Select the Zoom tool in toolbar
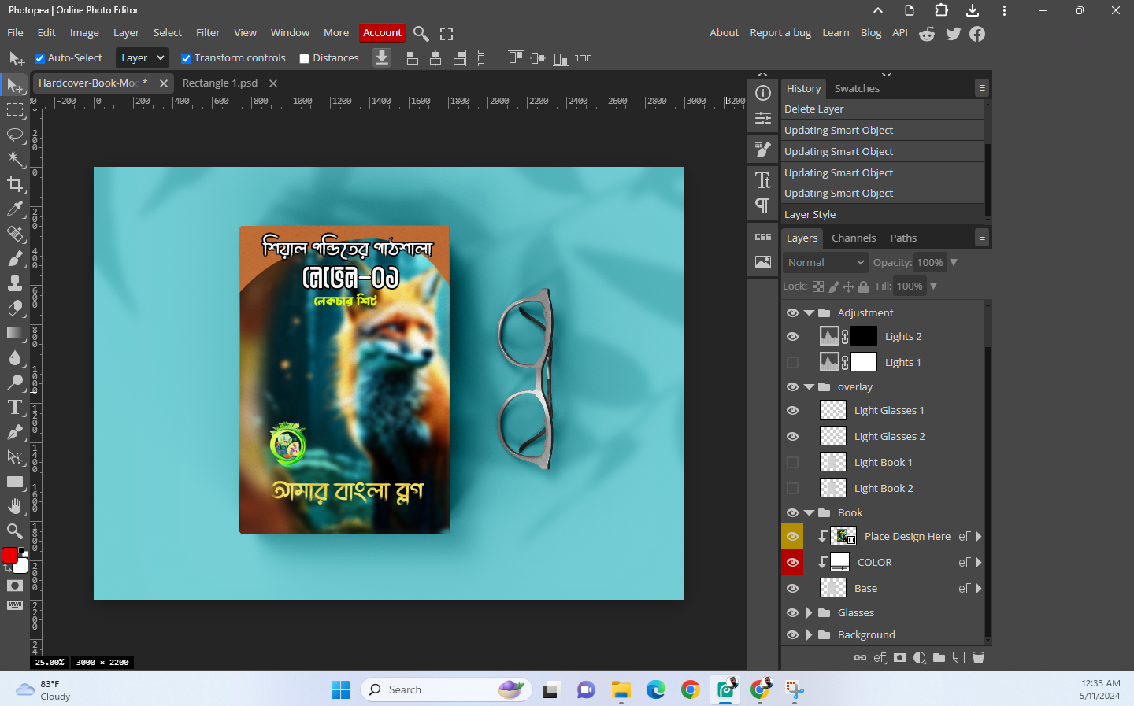 point(15,531)
